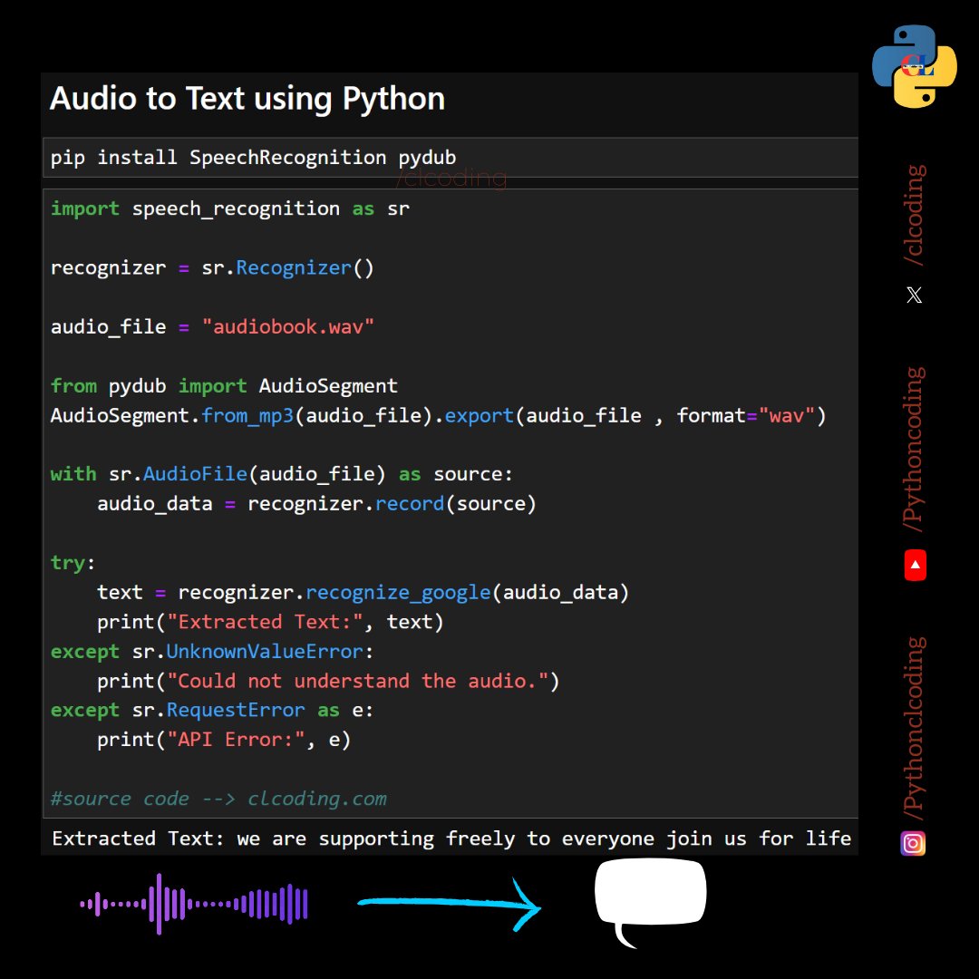Click the 'Audio to Text using Python' title bar

click(247, 99)
